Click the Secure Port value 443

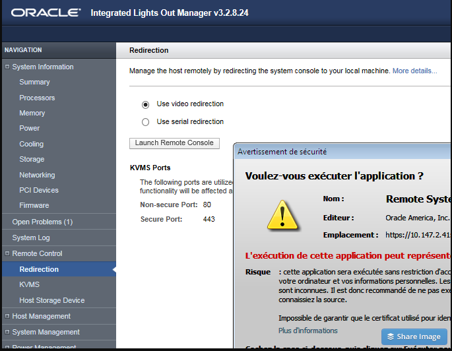pos(209,219)
